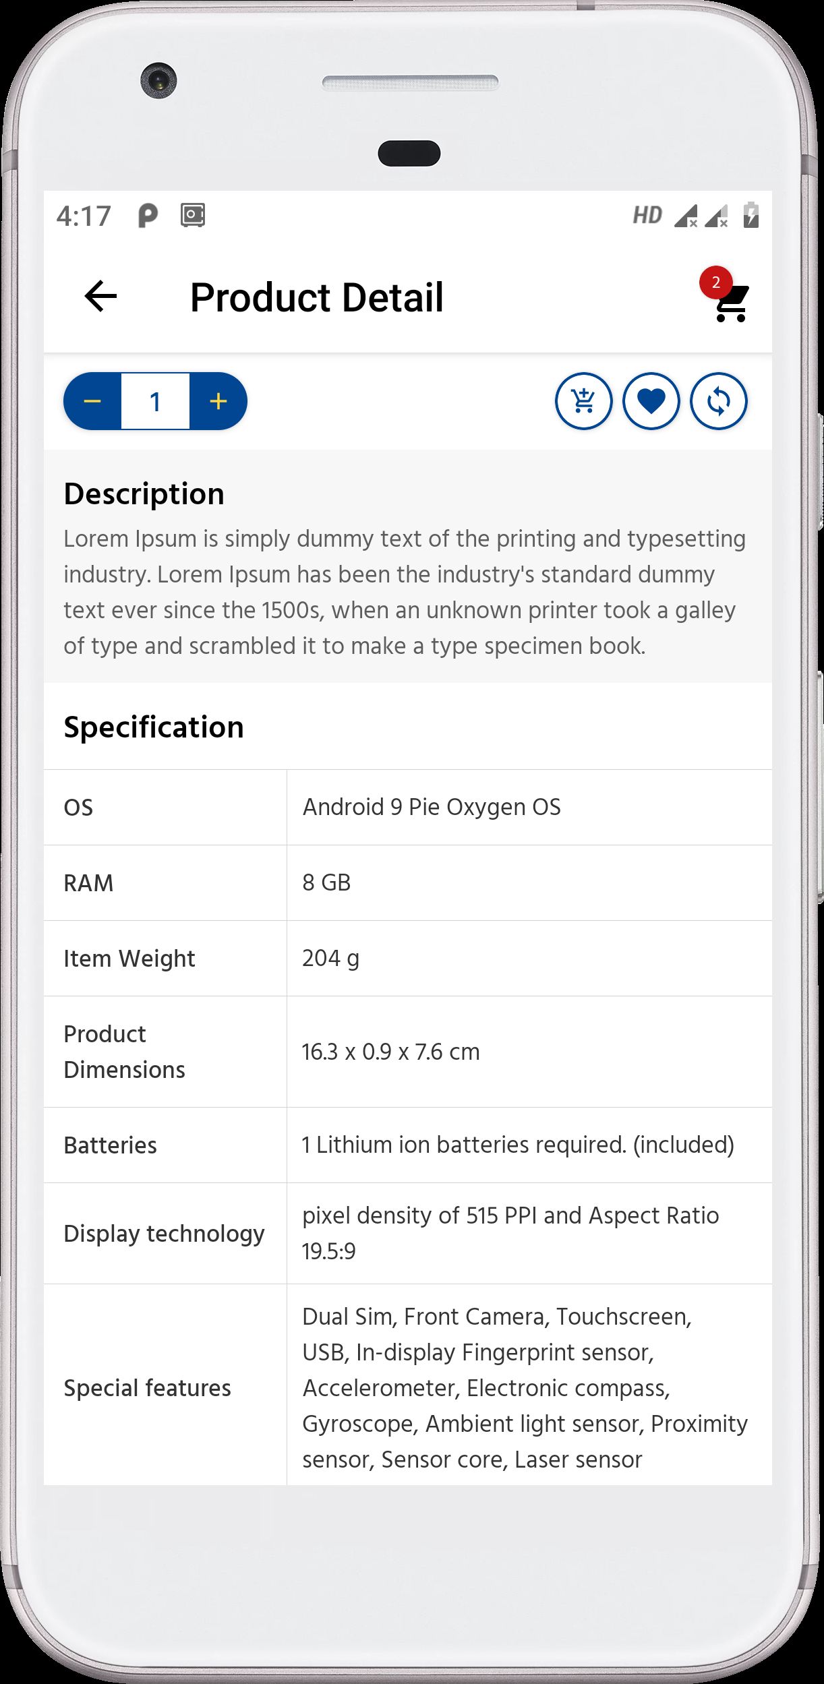Select the Description heading
Screen dimensions: 824x1684
pyautogui.click(x=144, y=494)
